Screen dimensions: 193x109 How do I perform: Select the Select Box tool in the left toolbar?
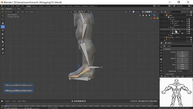(3, 16)
